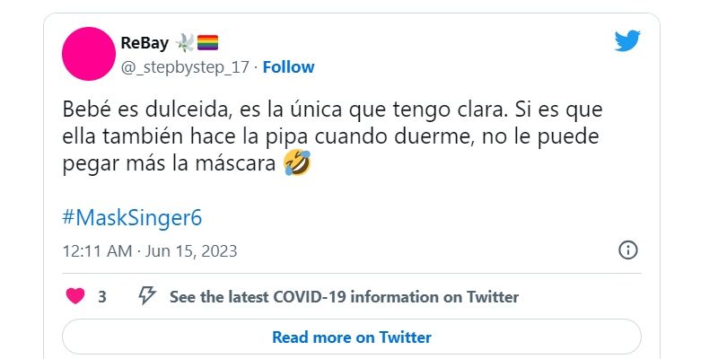Open the ReBay display name
Image resolution: width=718 pixels, height=359 pixels.
[144, 43]
